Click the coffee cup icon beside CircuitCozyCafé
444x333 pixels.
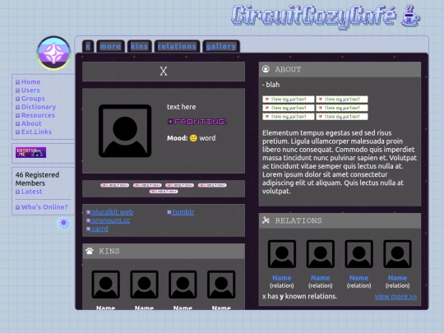(410, 16)
